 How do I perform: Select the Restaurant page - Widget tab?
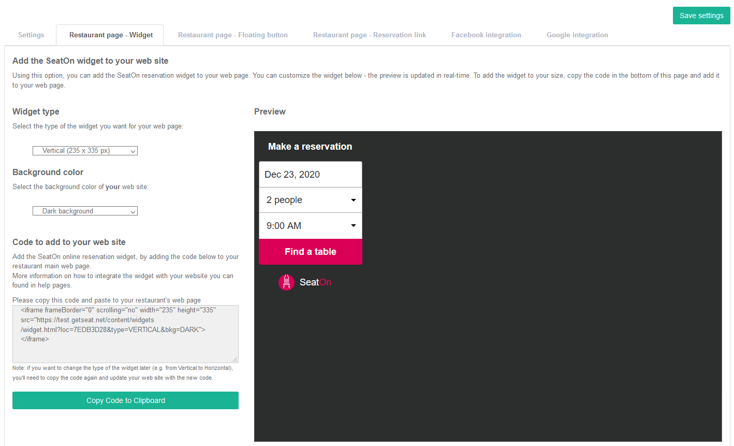111,35
